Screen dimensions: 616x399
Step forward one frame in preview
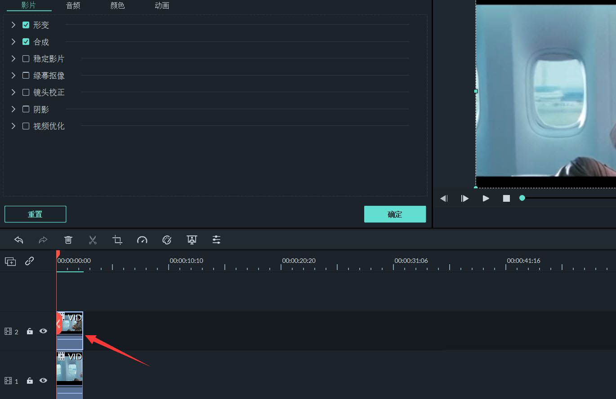465,199
